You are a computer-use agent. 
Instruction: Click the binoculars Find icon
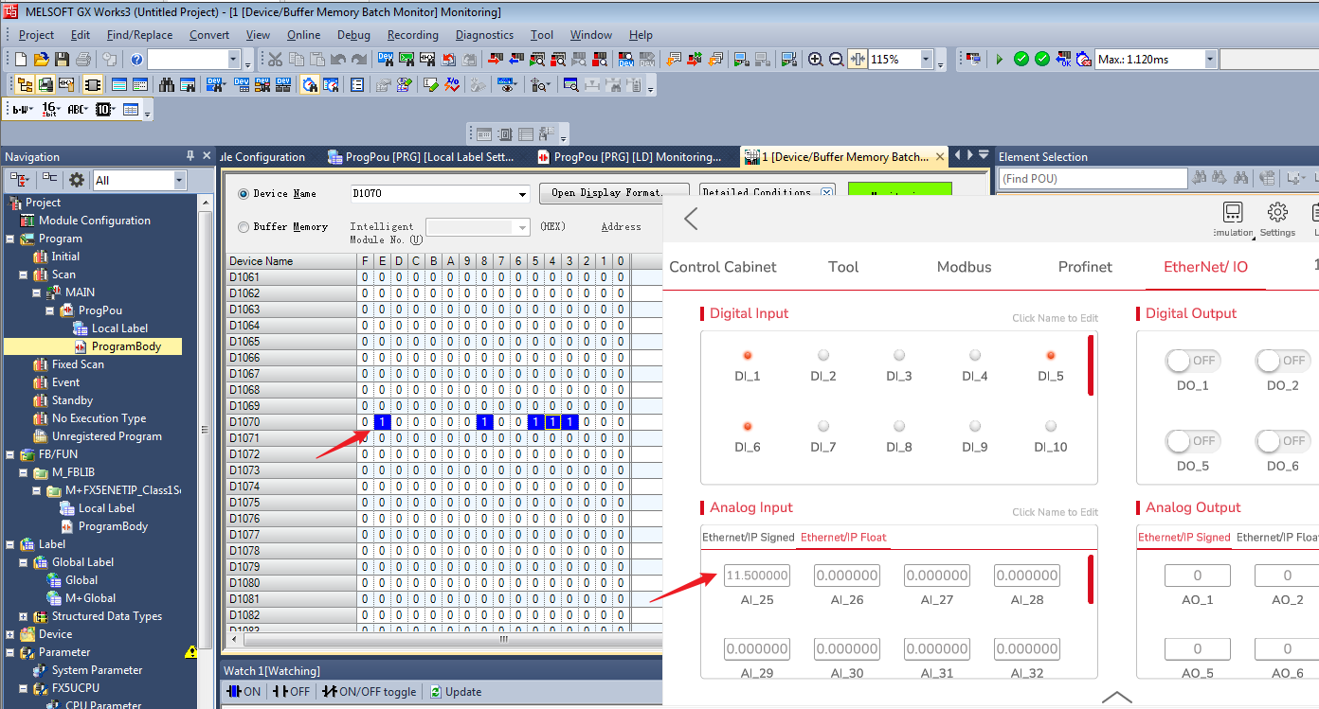coord(167,85)
